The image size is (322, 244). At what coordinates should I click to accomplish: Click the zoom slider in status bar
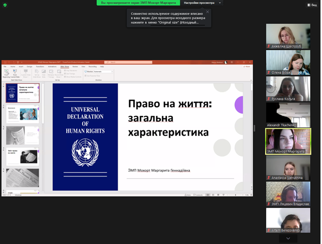pos(235,195)
